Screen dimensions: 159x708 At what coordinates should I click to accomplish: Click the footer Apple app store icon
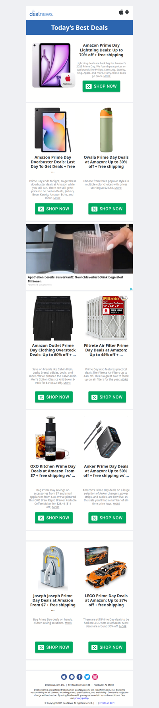point(64,676)
